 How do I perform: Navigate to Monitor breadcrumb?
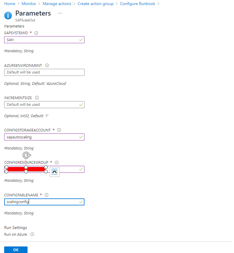tap(29, 4)
